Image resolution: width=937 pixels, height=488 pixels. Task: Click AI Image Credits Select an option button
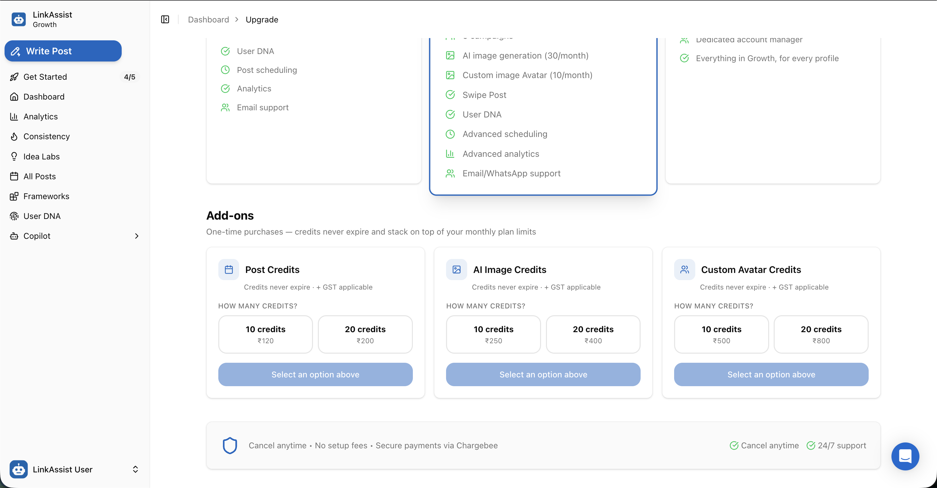(x=543, y=374)
